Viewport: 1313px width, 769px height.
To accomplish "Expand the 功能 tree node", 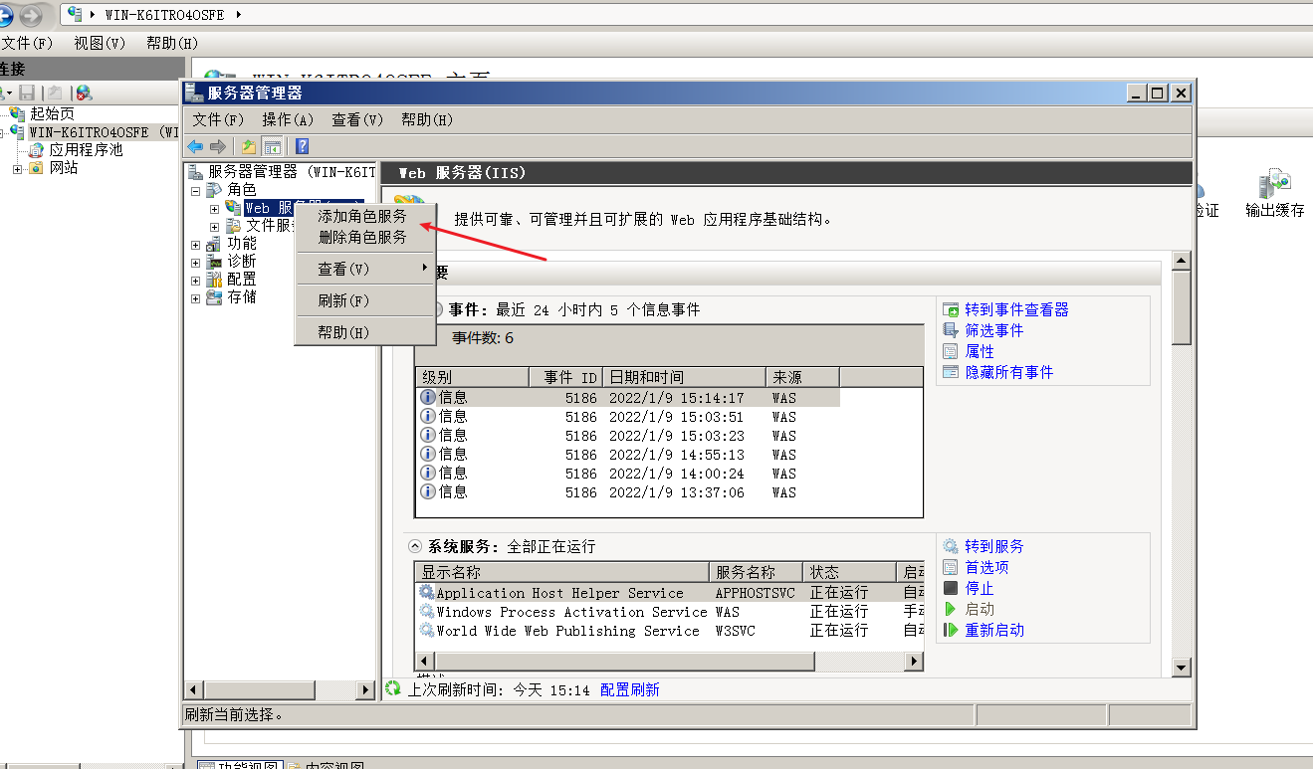I will pos(195,245).
